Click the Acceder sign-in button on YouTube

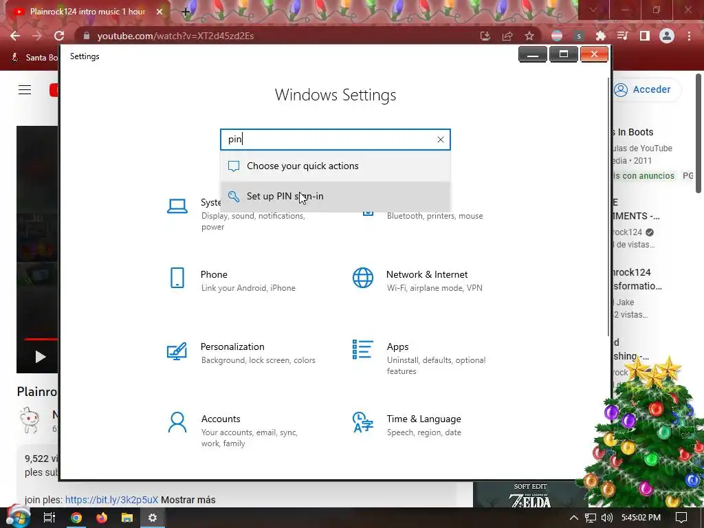pos(646,89)
